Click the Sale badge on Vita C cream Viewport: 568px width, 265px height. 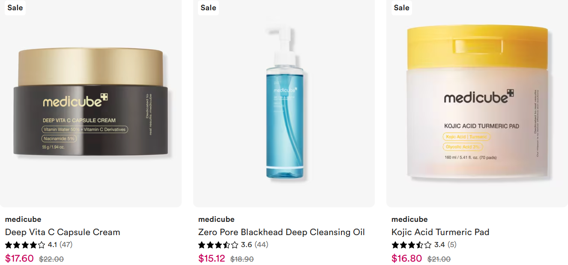[x=15, y=8]
